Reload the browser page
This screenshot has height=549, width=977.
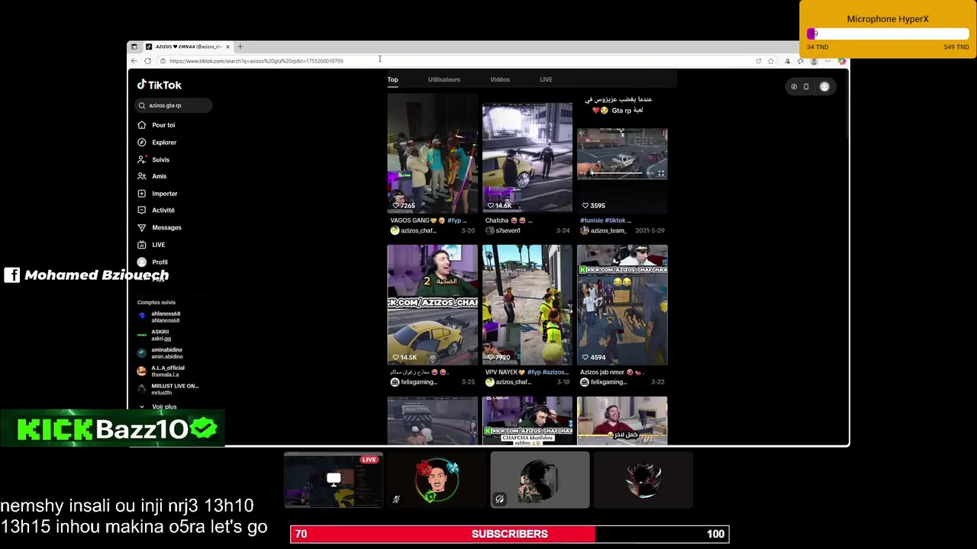[x=147, y=61]
